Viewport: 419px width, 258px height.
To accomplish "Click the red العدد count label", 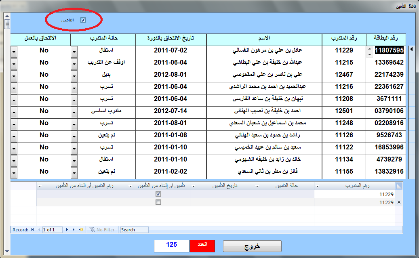I will (x=202, y=246).
